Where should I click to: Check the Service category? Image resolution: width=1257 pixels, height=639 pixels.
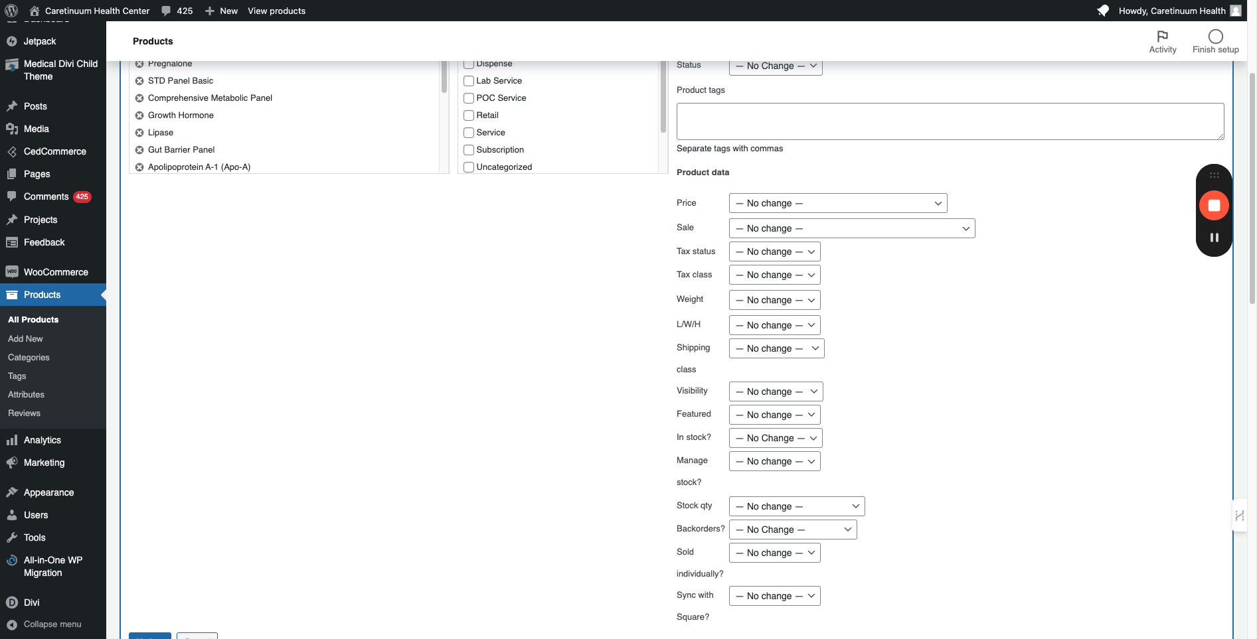pyautogui.click(x=469, y=133)
